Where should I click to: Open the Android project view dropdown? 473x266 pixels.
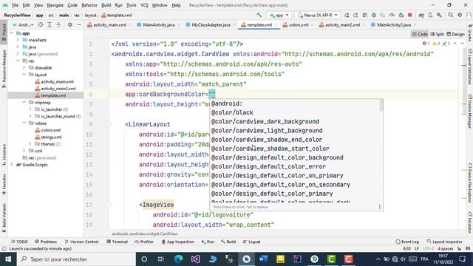[23, 24]
